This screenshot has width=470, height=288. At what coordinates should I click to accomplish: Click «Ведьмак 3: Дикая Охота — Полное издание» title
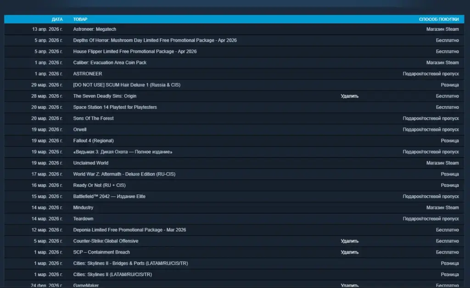[x=123, y=152]
